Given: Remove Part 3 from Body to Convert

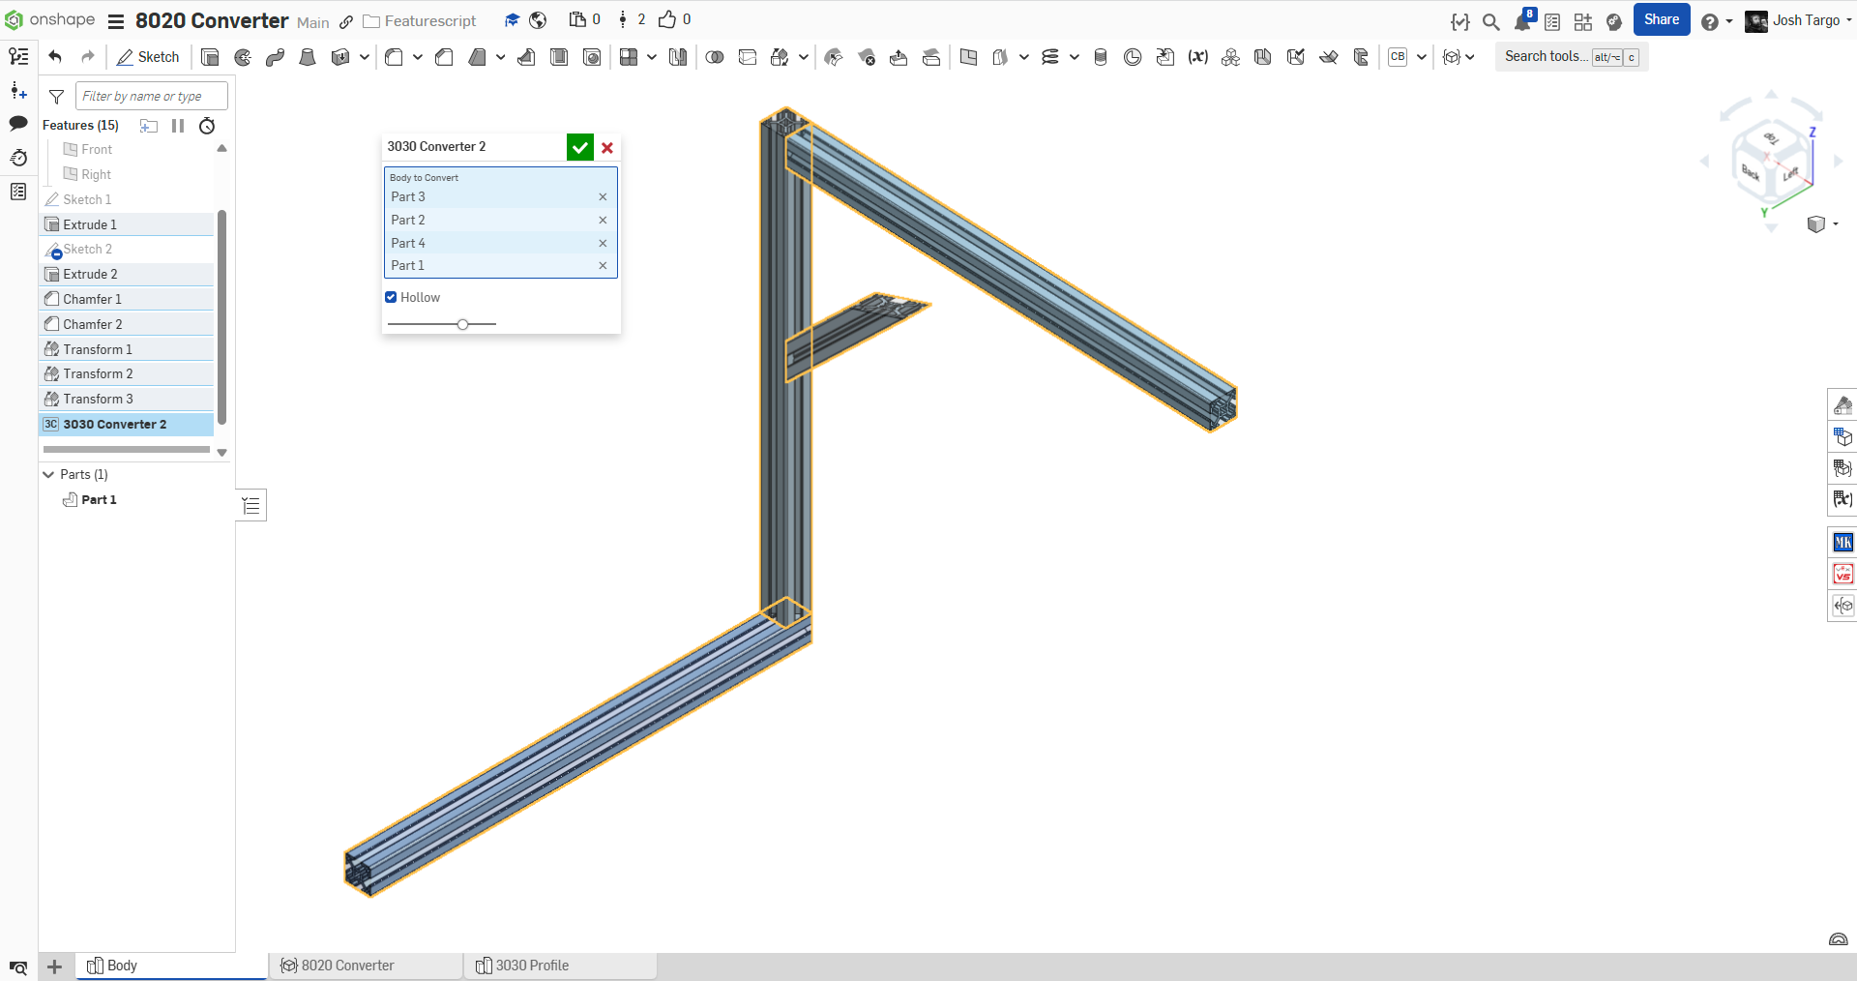Looking at the screenshot, I should tap(603, 196).
